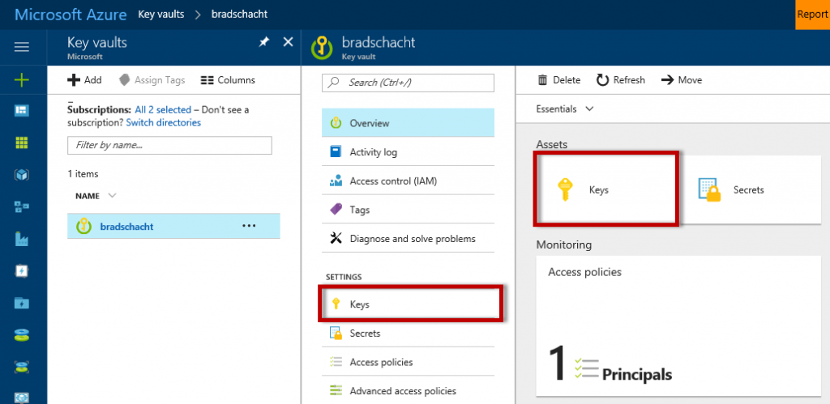This screenshot has height=404, width=830.
Task: Pin the Key vaults blade
Action: pos(263,42)
